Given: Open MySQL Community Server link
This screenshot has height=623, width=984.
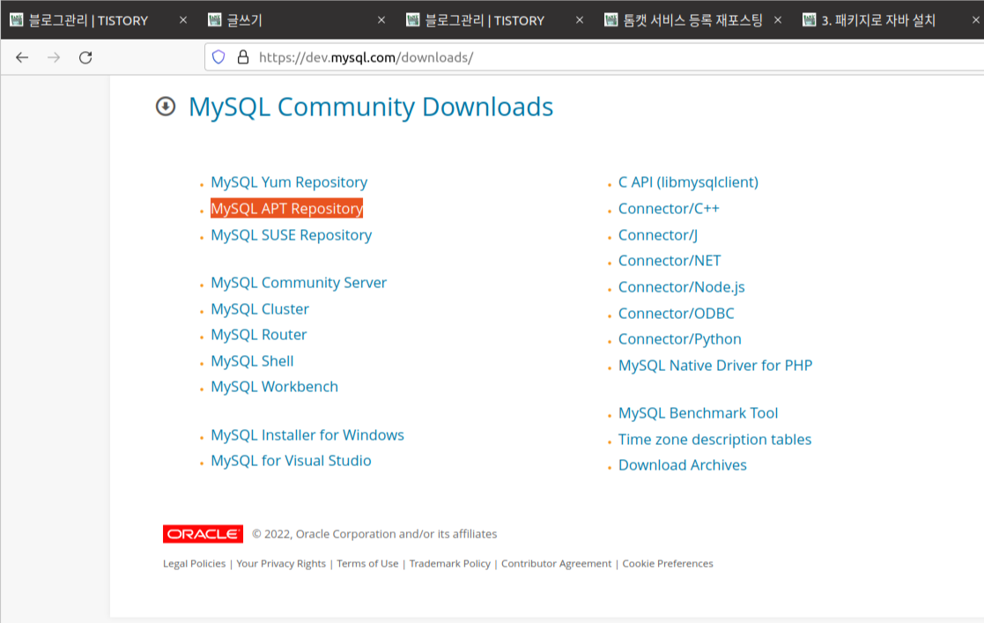Looking at the screenshot, I should coord(299,283).
